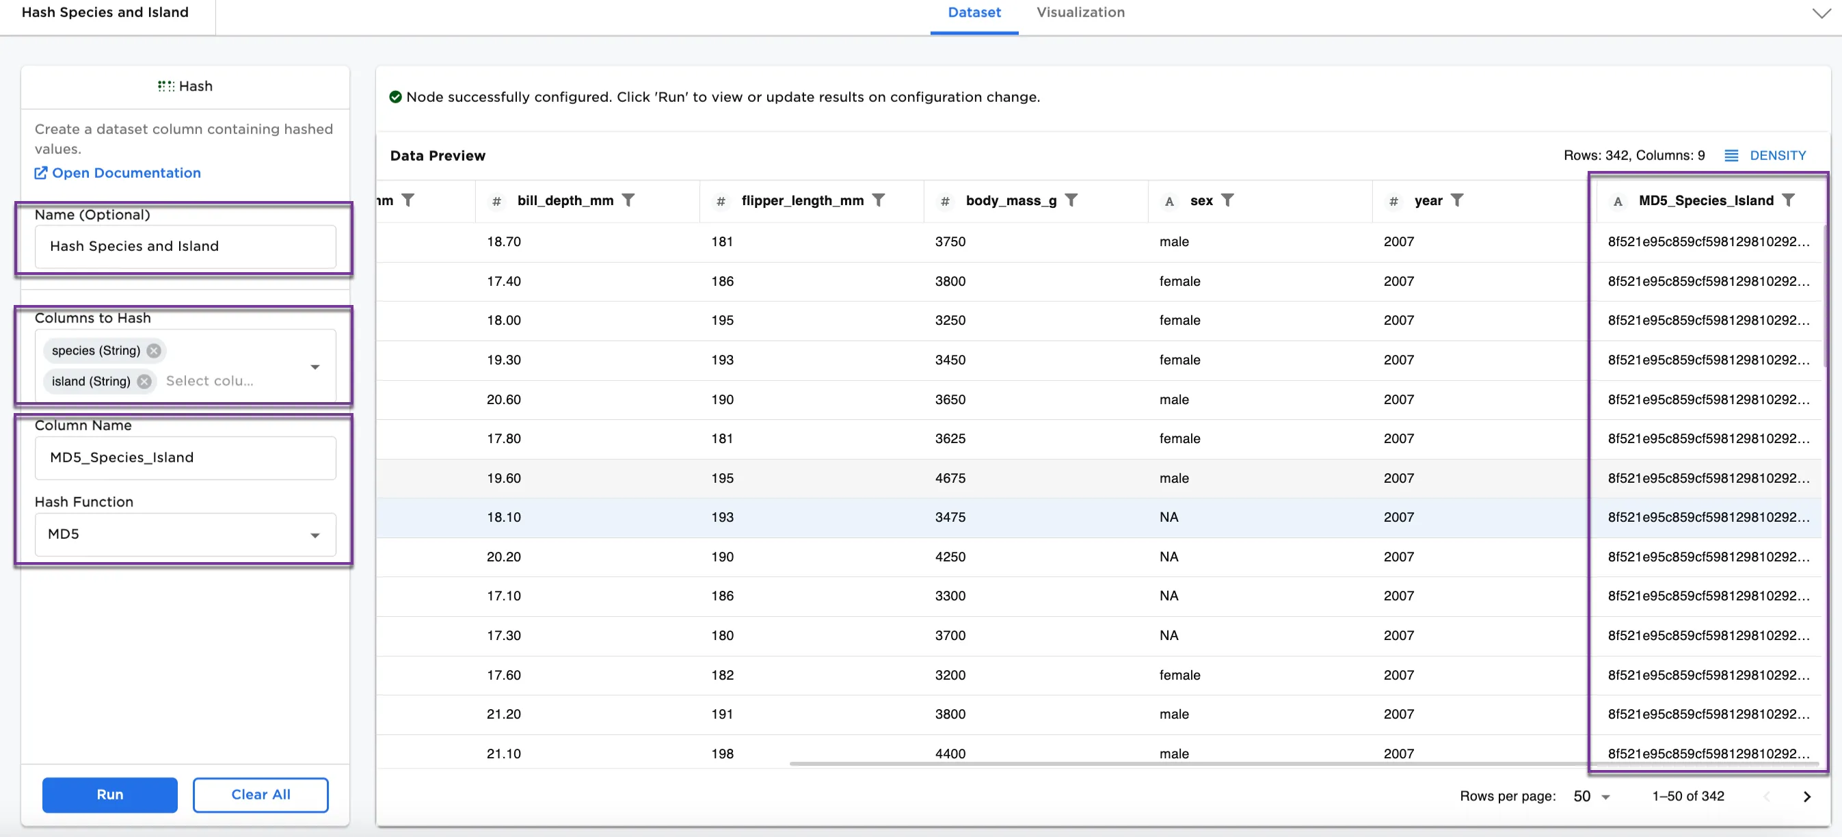Click the filter icon on bill_depth_mm column
1842x837 pixels.
629,200
